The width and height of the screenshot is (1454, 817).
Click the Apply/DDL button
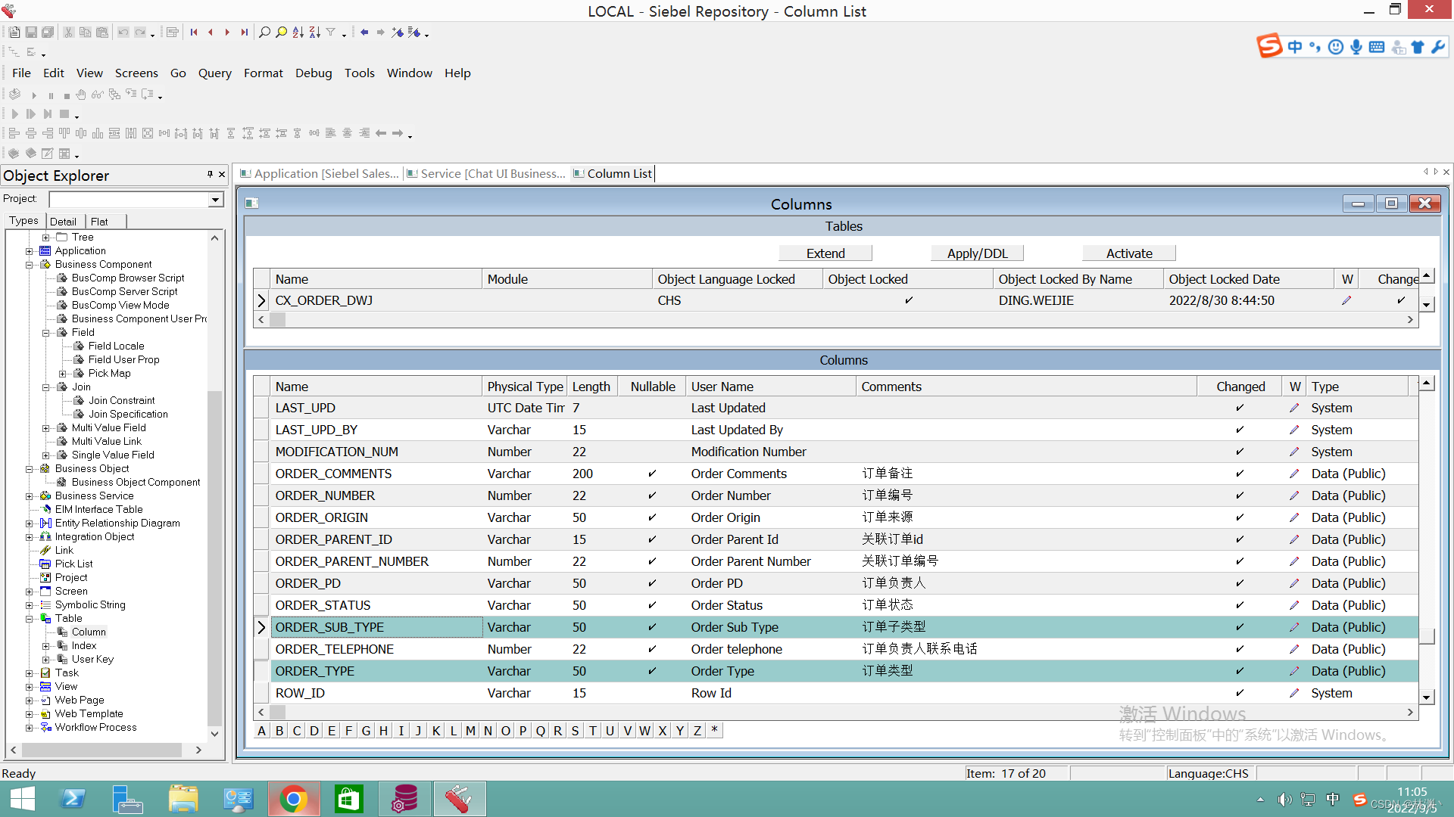(977, 253)
